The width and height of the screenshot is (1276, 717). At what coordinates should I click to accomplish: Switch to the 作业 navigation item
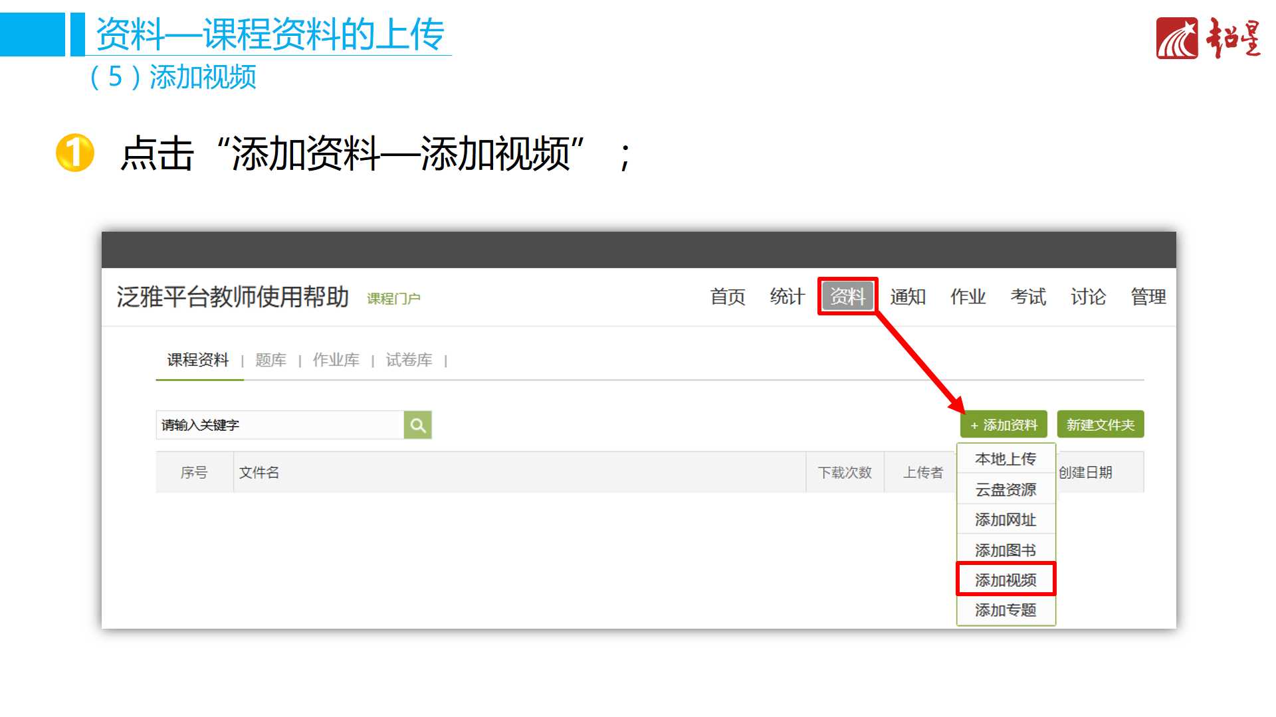click(x=968, y=297)
